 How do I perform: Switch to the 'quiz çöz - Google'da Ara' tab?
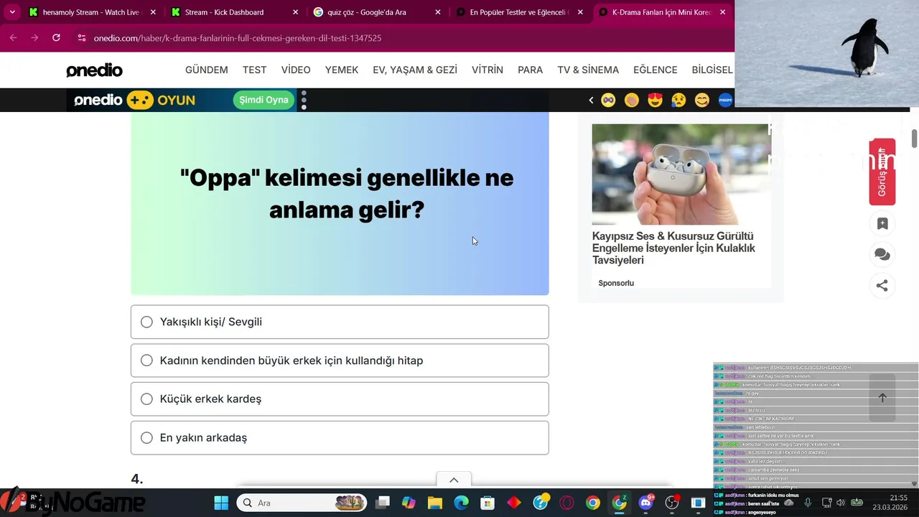[x=376, y=12]
